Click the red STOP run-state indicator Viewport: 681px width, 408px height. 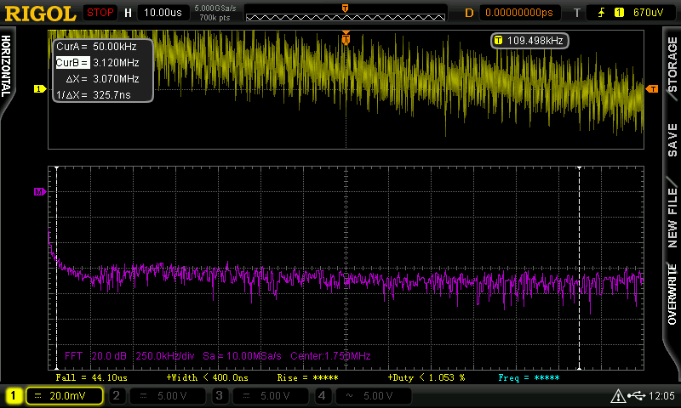pyautogui.click(x=100, y=13)
